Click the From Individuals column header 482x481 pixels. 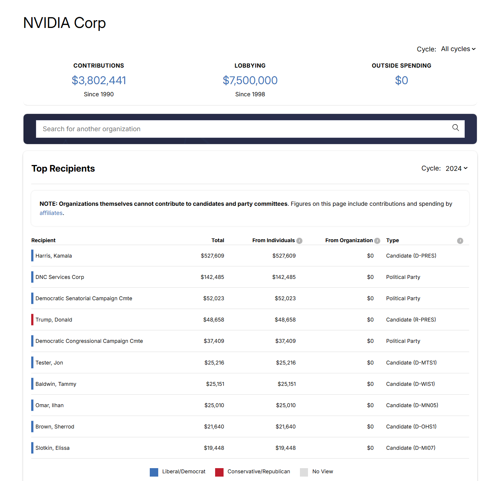point(273,240)
